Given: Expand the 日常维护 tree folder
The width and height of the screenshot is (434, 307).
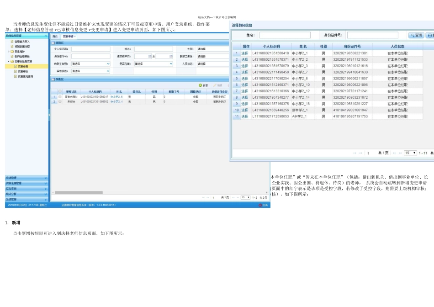Looking at the screenshot, I should pyautogui.click(x=8, y=52).
